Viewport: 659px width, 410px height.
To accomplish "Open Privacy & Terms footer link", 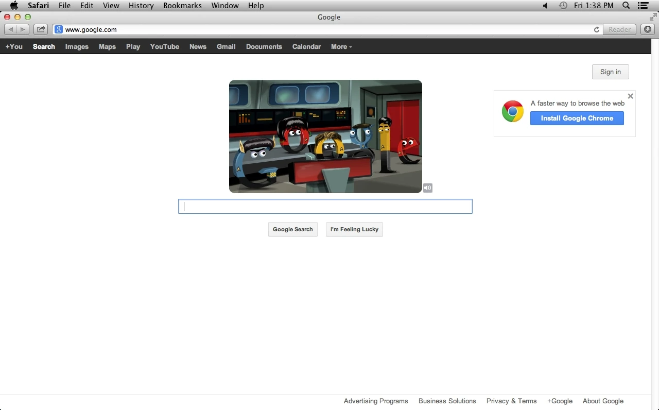I will tap(511, 401).
